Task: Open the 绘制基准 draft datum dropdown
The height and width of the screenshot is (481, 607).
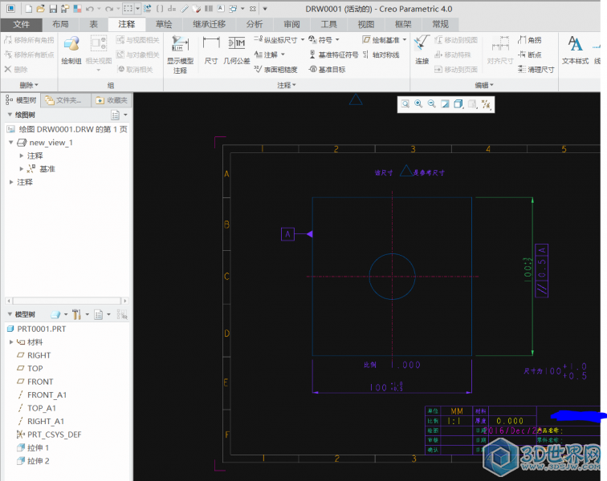Action: (405, 40)
